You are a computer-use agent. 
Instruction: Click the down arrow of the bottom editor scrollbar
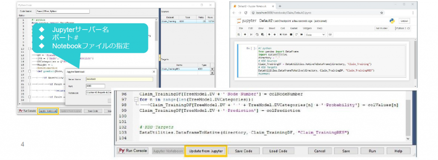click(408, 138)
